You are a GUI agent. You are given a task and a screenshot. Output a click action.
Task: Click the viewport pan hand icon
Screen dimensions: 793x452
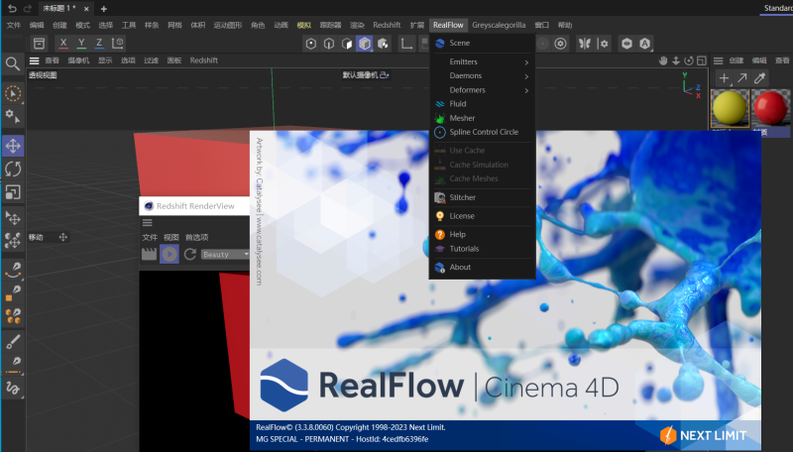663,60
